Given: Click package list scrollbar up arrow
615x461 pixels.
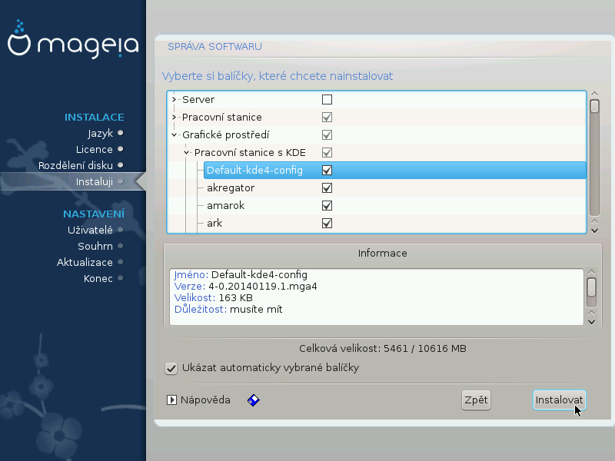Looking at the screenshot, I should (x=594, y=94).
